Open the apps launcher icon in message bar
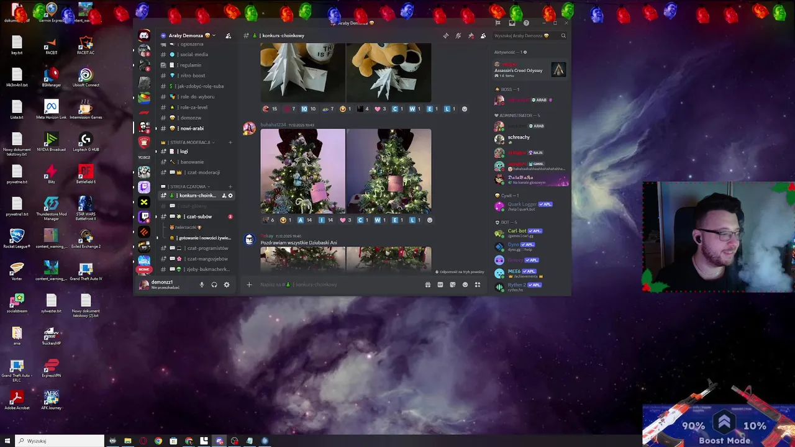Image resolution: width=795 pixels, height=447 pixels. (478, 284)
